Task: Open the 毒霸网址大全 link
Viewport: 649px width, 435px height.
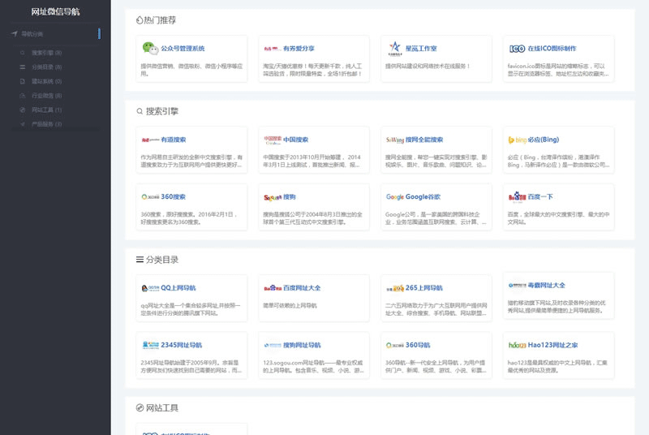Action: pyautogui.click(x=546, y=285)
